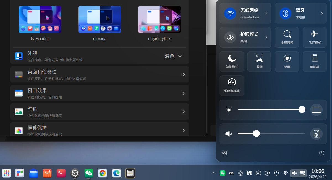Viewport: 332px width, 180px height.
Task: Select the organic glass theme thumbnail
Action: [x=159, y=19]
